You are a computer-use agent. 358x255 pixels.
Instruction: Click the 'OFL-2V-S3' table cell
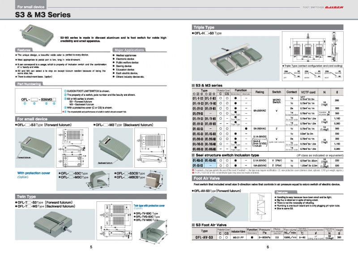click(x=198, y=108)
